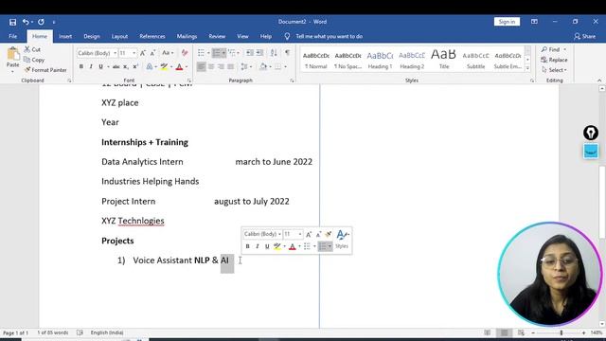
Task: Undo the last action in Quick Access toolbar
Action: 26,22
